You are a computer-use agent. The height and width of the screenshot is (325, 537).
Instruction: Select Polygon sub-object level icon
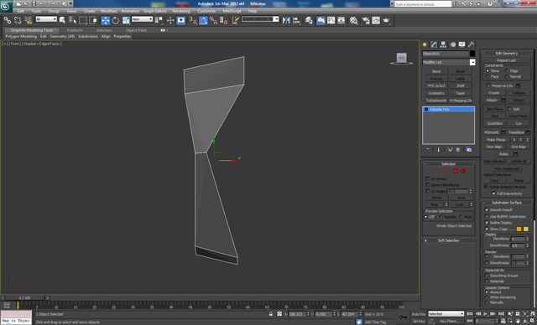456,171
